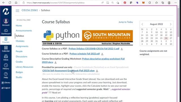Screen dimensions: 181x102
Task: Open read aloud icon in address bar
Action: 102,3
